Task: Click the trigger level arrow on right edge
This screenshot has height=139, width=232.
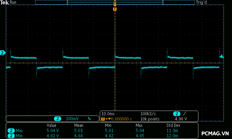Action: click(222, 56)
